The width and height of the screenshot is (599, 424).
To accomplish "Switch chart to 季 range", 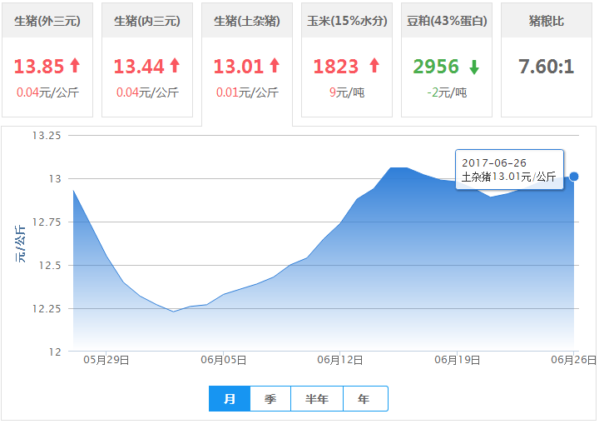I will (x=270, y=399).
